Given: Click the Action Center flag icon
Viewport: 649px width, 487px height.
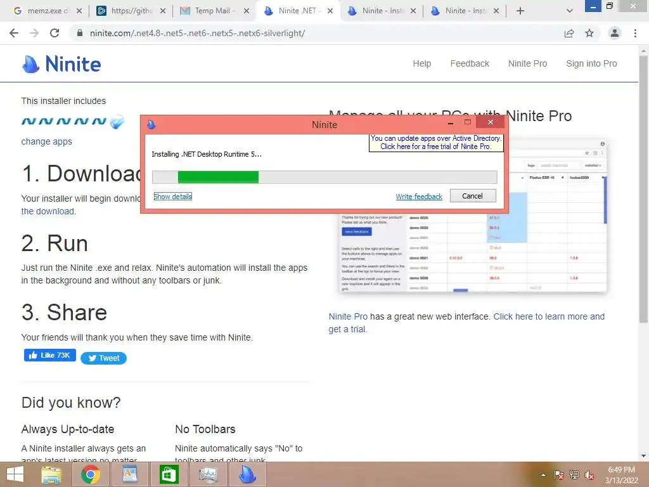Looking at the screenshot, I should coord(559,475).
